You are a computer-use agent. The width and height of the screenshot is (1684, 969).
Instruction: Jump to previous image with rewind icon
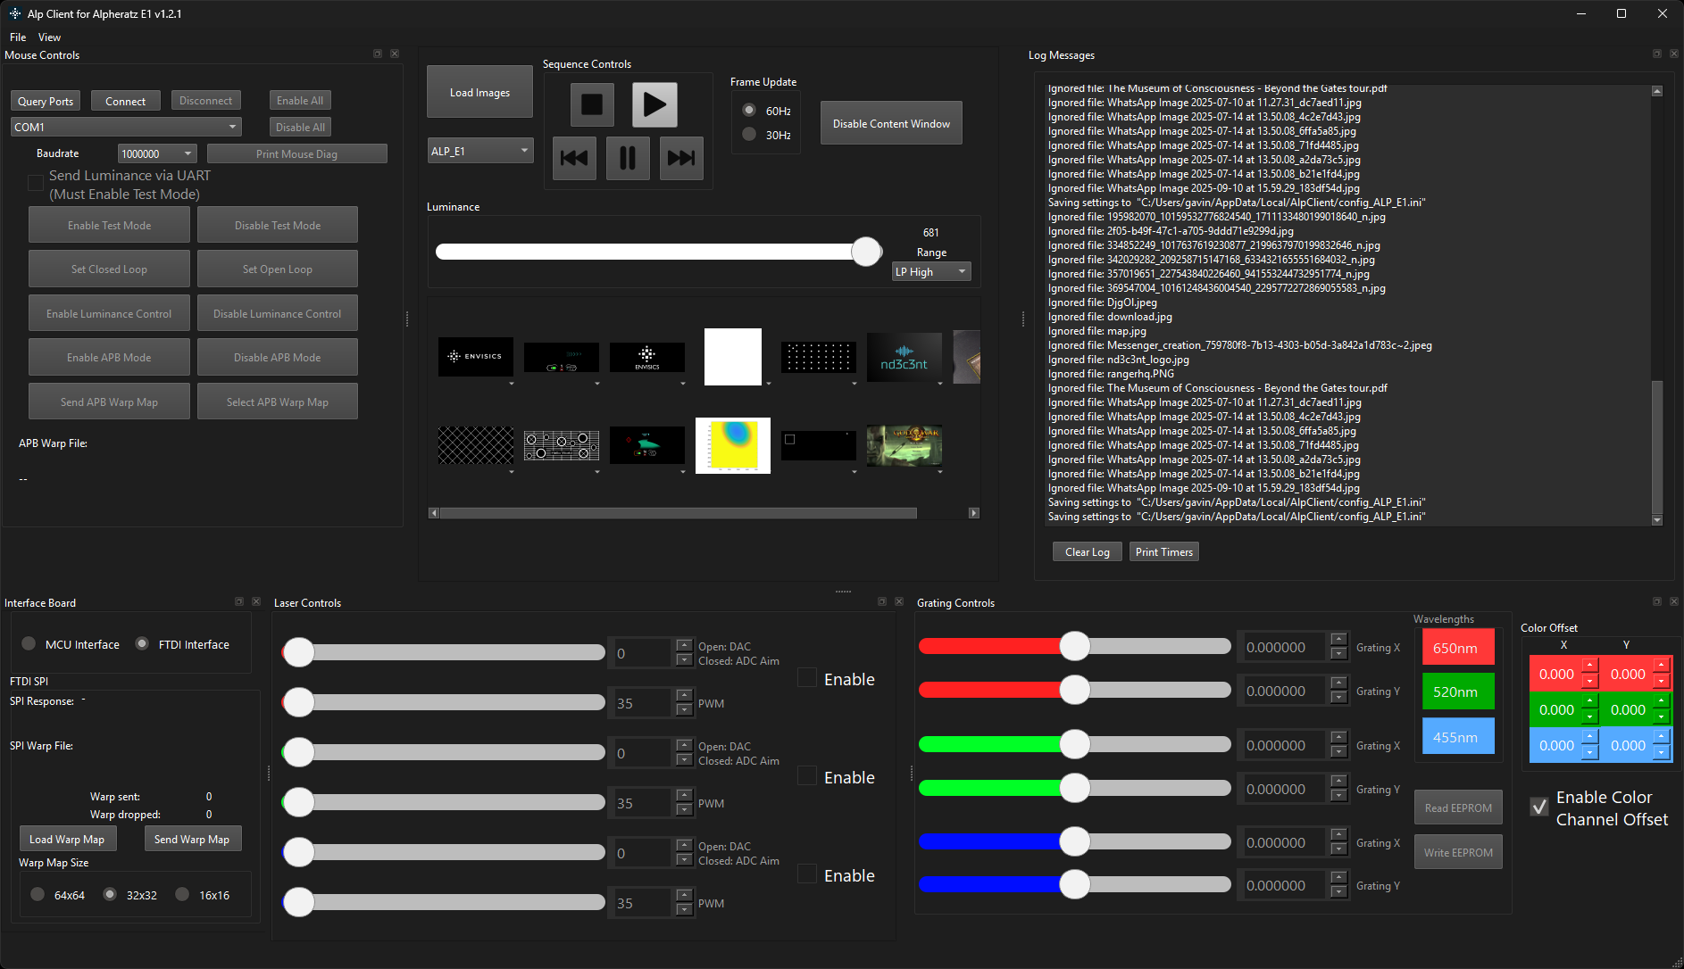[x=574, y=158]
